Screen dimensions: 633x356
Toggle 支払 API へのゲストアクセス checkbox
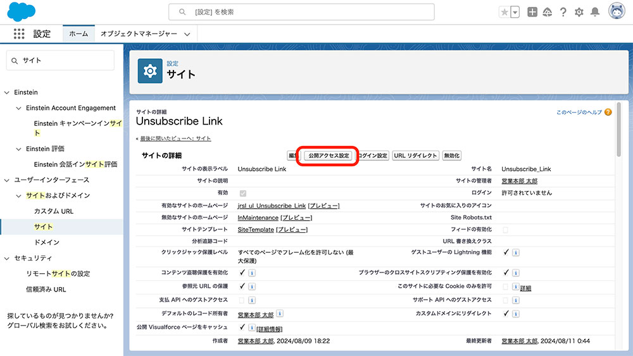pyautogui.click(x=241, y=300)
